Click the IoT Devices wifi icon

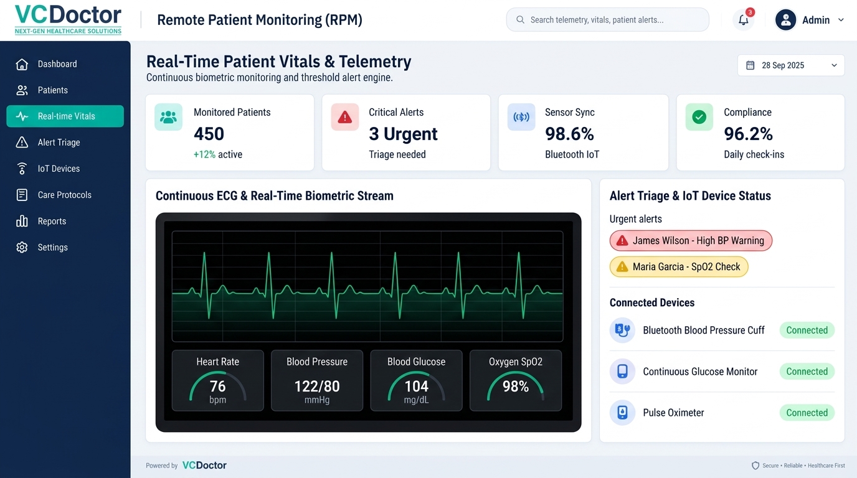point(22,169)
